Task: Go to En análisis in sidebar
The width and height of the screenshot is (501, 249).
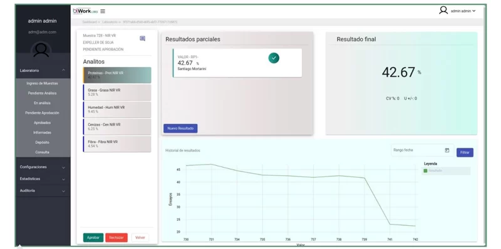Action: 42,103
